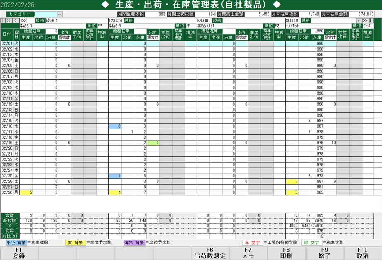This screenshot has width=382, height=260.
Task: Click the 水色 背景 legend swatch
Action: click(x=16, y=242)
